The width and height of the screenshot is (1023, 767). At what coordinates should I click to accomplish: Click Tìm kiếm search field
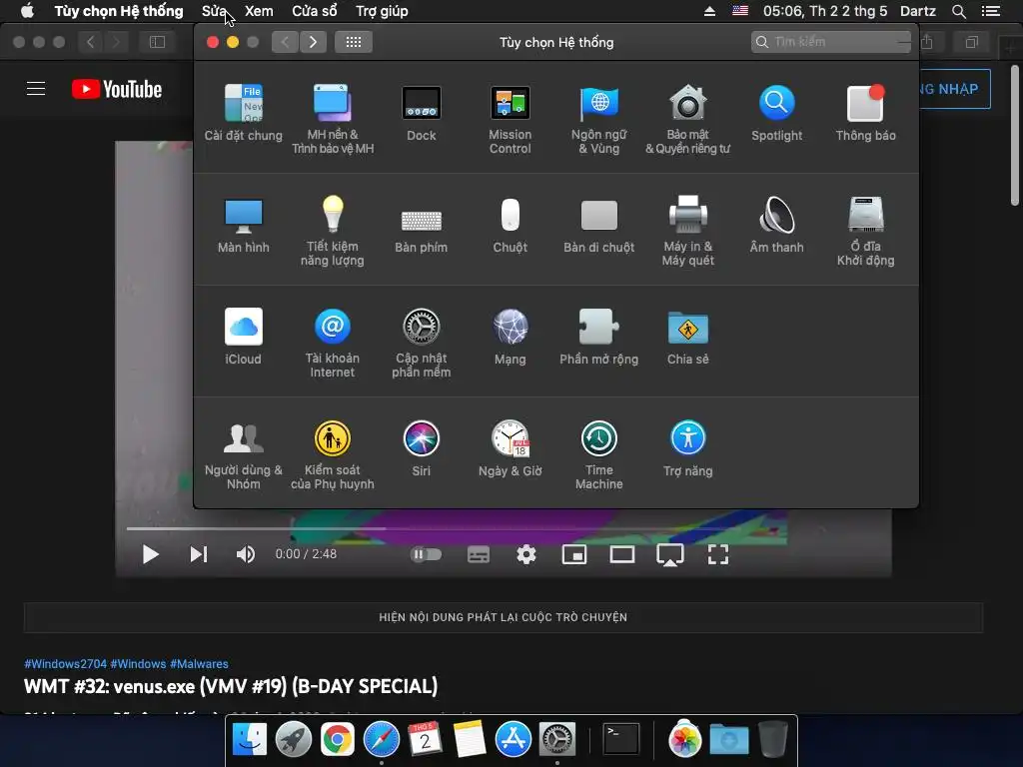pos(830,42)
